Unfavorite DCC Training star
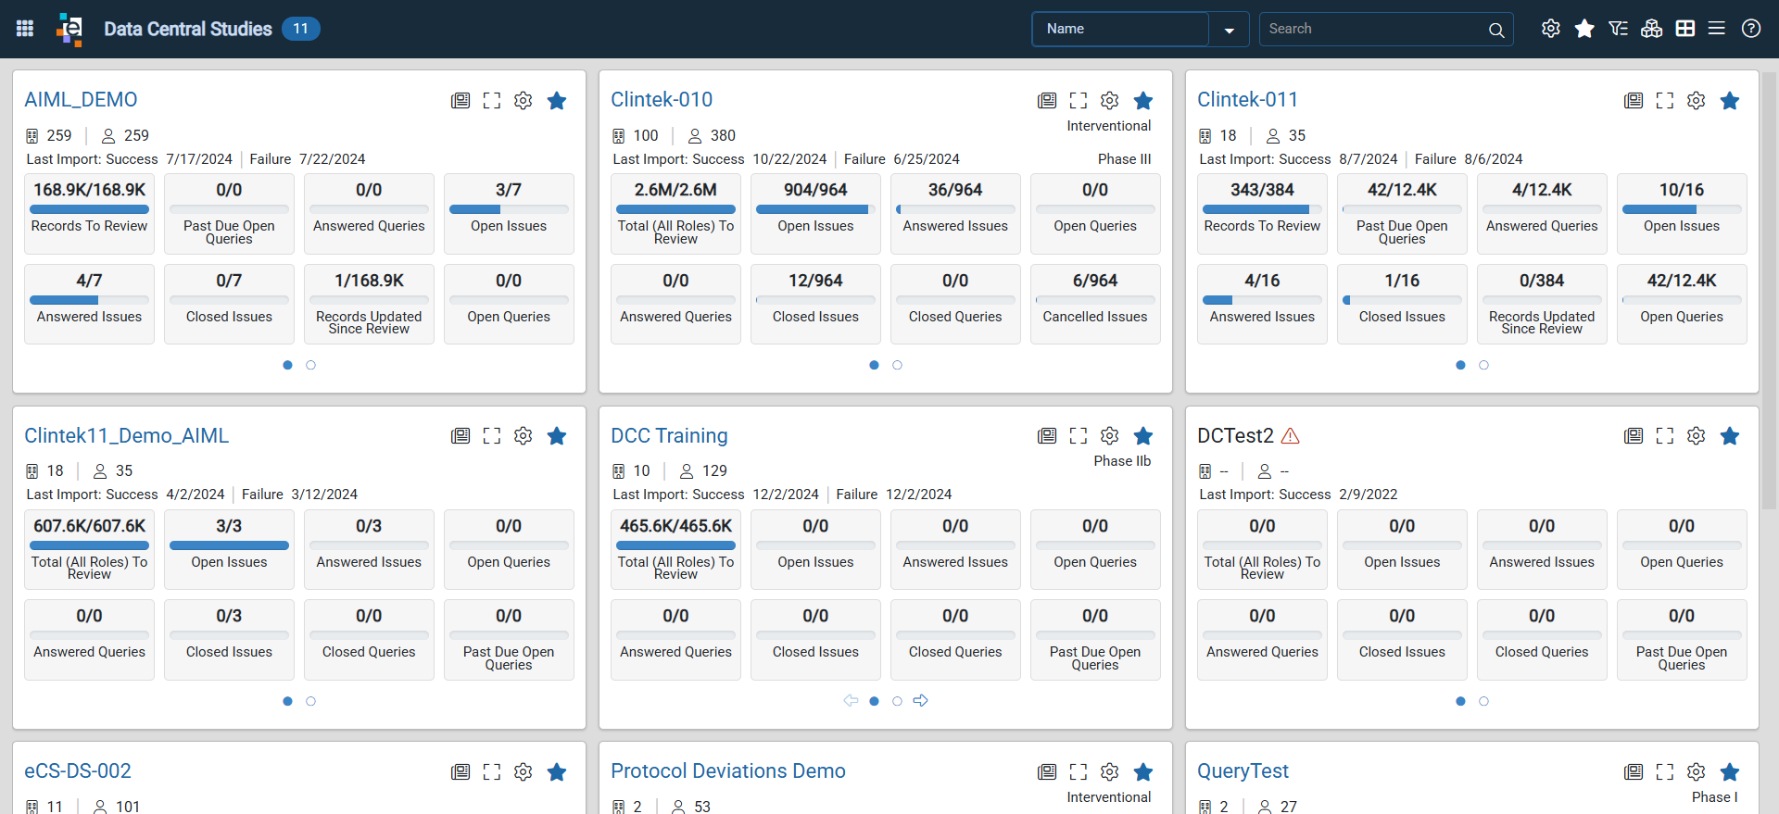The height and width of the screenshot is (814, 1779). (1143, 435)
